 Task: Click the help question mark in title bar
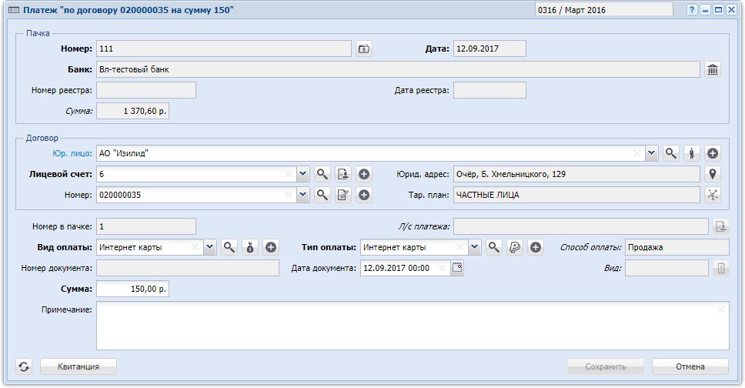[692, 10]
